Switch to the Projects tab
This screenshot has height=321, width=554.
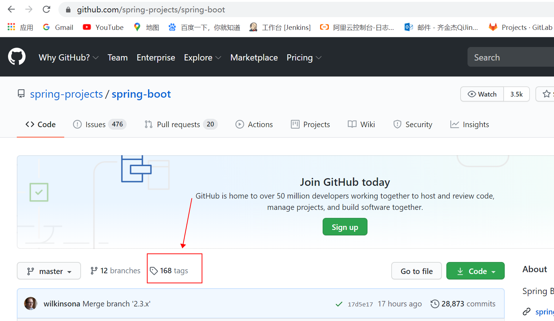coord(310,124)
